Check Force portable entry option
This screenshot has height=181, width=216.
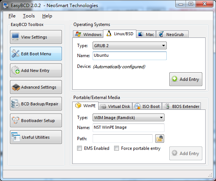116,148
